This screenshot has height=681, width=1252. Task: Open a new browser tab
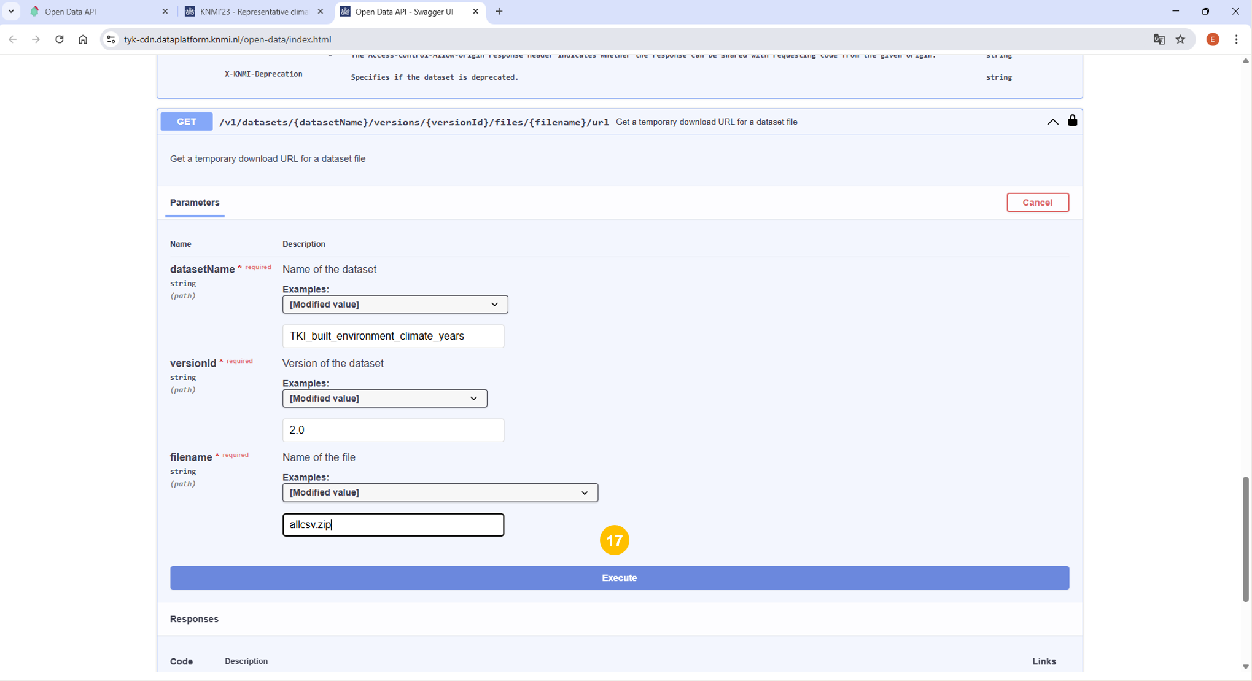(499, 12)
